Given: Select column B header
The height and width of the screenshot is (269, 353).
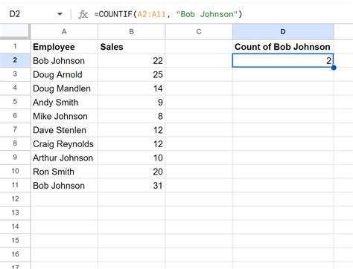Looking at the screenshot, I should [x=132, y=32].
